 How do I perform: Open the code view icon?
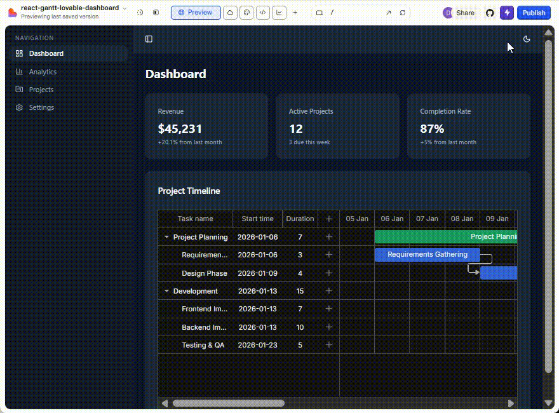click(x=262, y=13)
